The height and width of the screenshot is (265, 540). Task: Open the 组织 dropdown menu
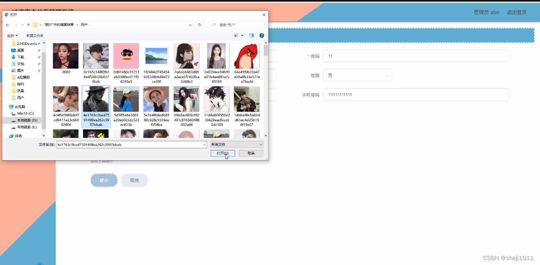pos(12,35)
